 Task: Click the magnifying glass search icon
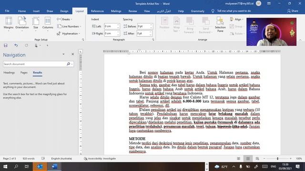click(68, 64)
